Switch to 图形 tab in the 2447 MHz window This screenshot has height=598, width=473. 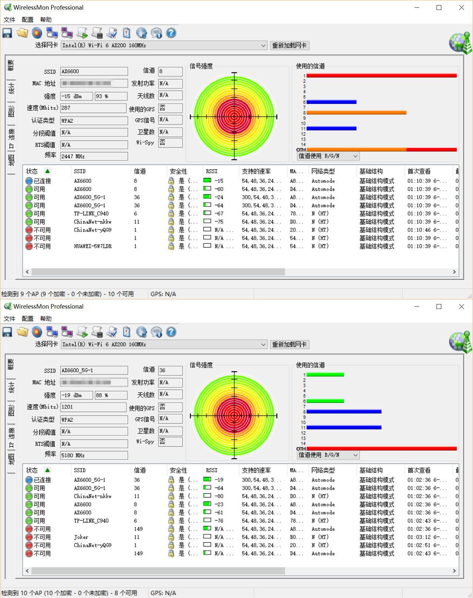(11, 112)
